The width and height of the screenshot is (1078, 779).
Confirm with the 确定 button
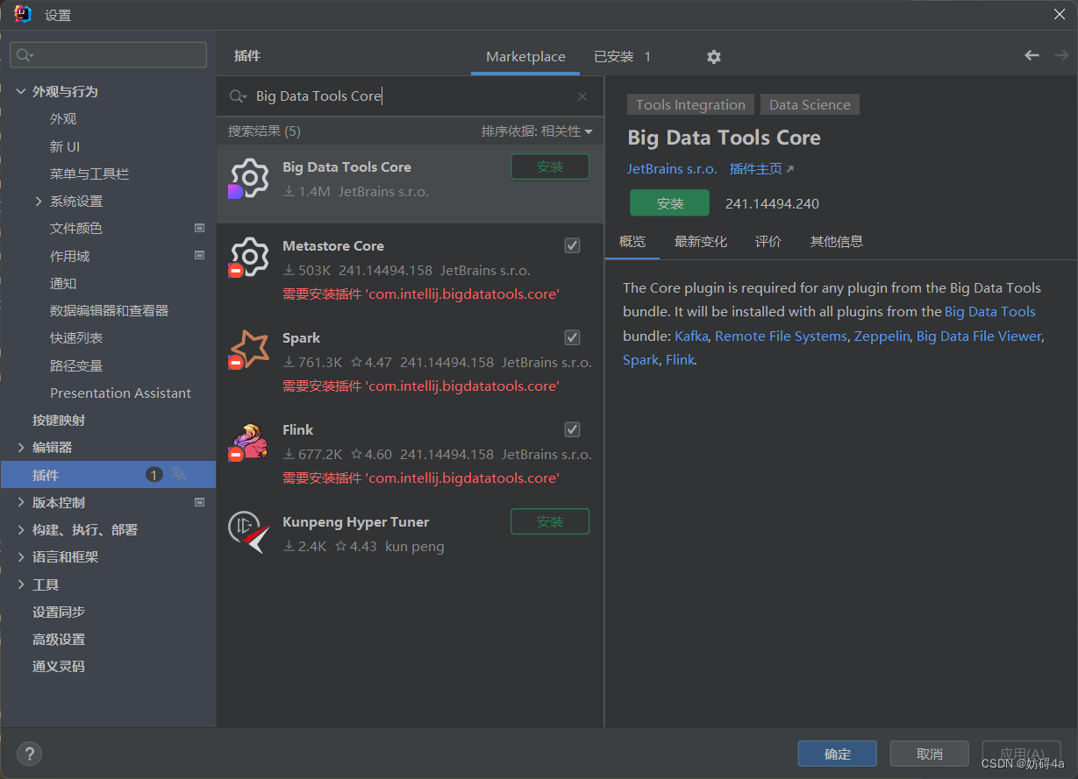click(x=838, y=754)
